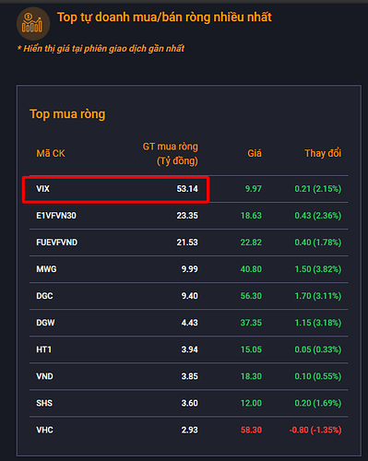Click HT1 net buy value 3.94

click(190, 349)
